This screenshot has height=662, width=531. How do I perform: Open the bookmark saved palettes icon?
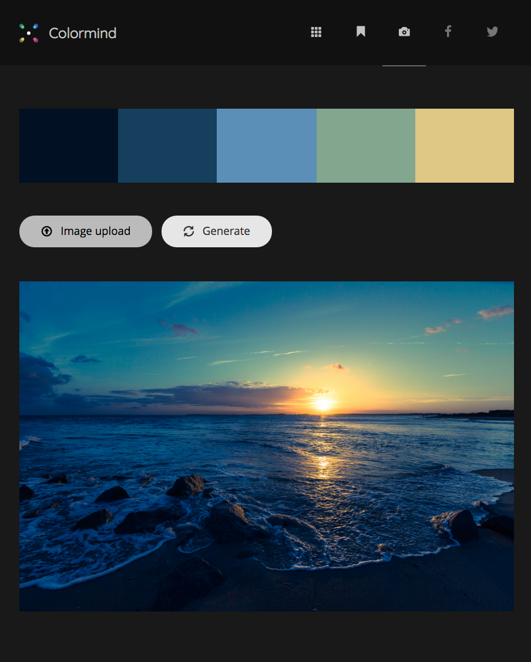point(361,32)
